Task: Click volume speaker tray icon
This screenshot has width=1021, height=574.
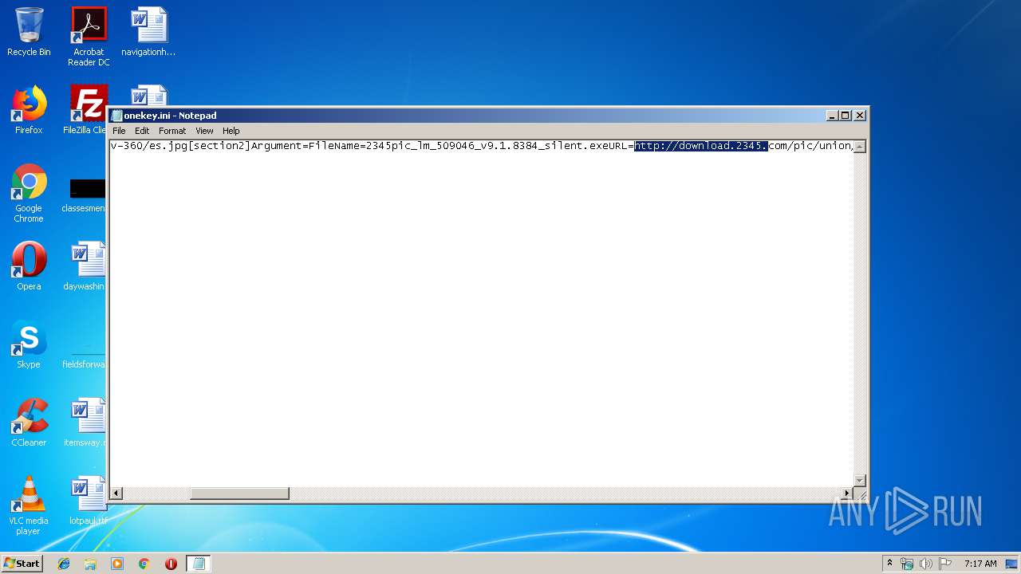Action: [x=926, y=564]
